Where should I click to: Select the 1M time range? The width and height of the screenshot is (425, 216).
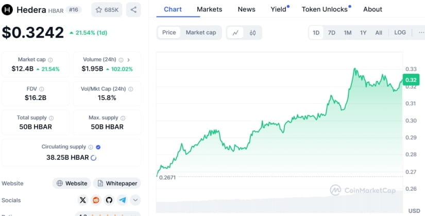(348, 33)
